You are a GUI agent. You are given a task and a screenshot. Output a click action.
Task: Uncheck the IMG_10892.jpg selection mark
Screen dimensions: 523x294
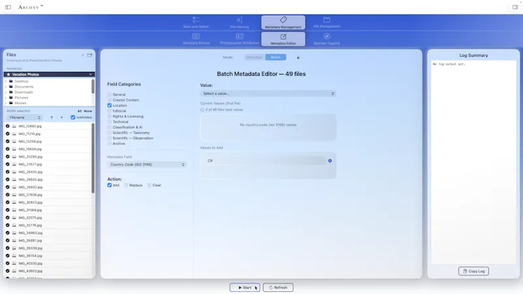click(8, 126)
